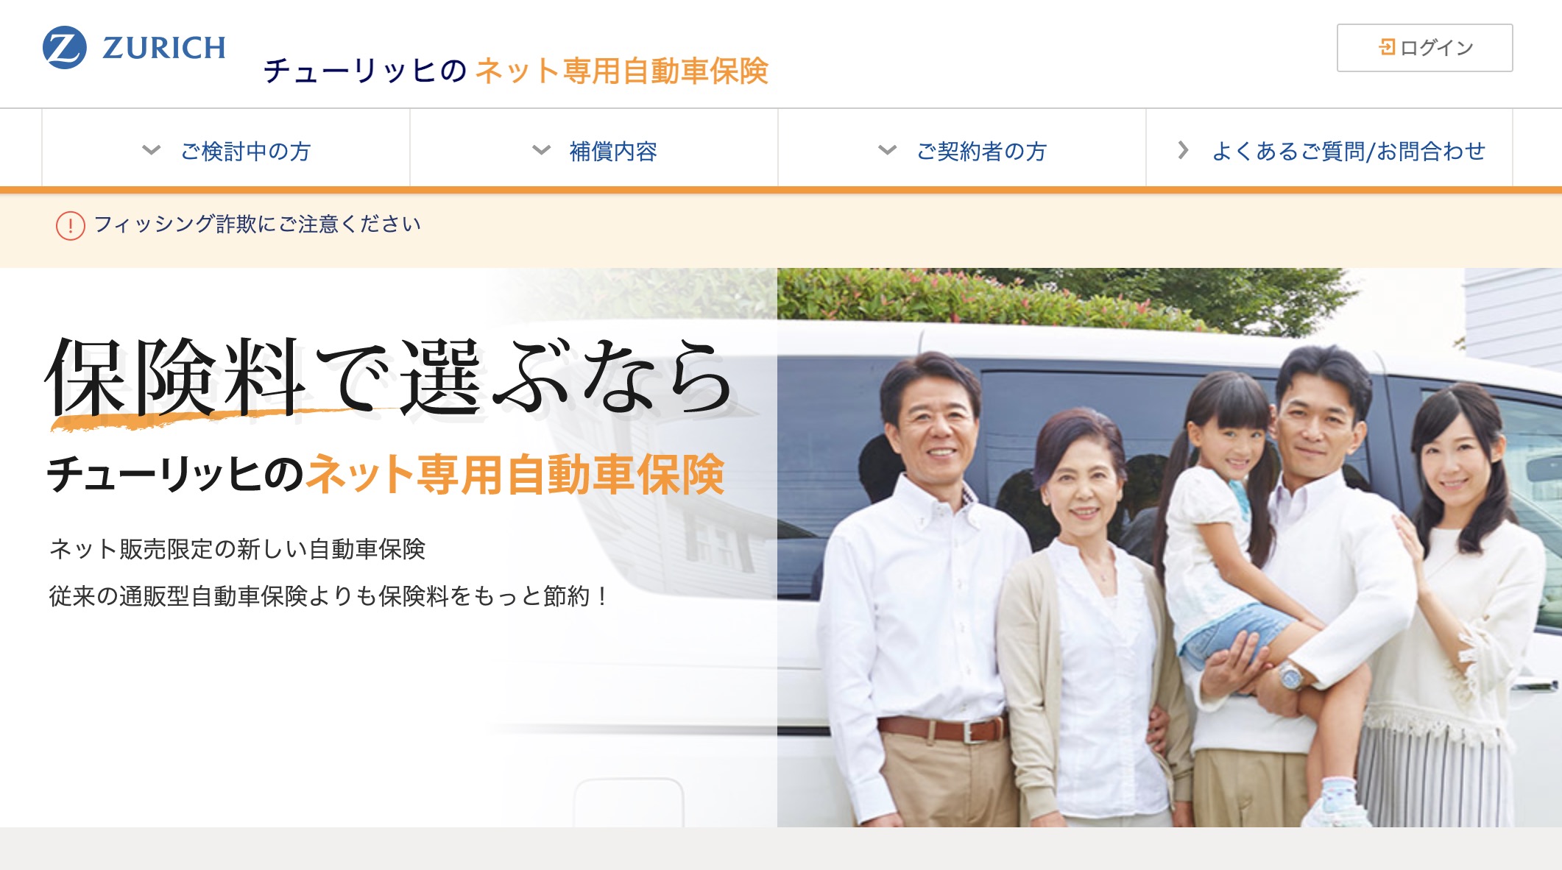1562x870 pixels.
Task: Click the ログイン button
Action: click(1424, 48)
